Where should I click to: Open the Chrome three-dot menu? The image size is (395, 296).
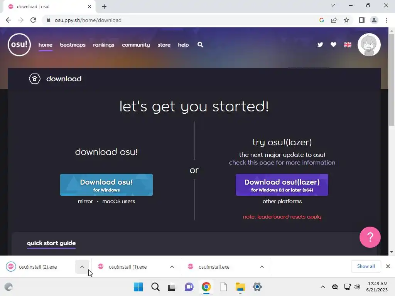point(387,20)
